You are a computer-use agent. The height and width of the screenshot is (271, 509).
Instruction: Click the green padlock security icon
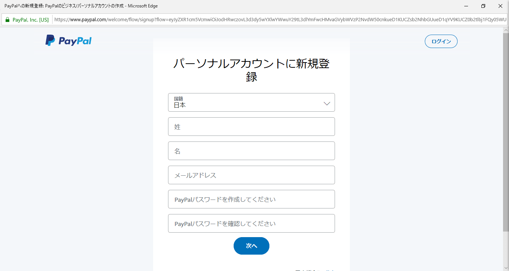pos(7,20)
